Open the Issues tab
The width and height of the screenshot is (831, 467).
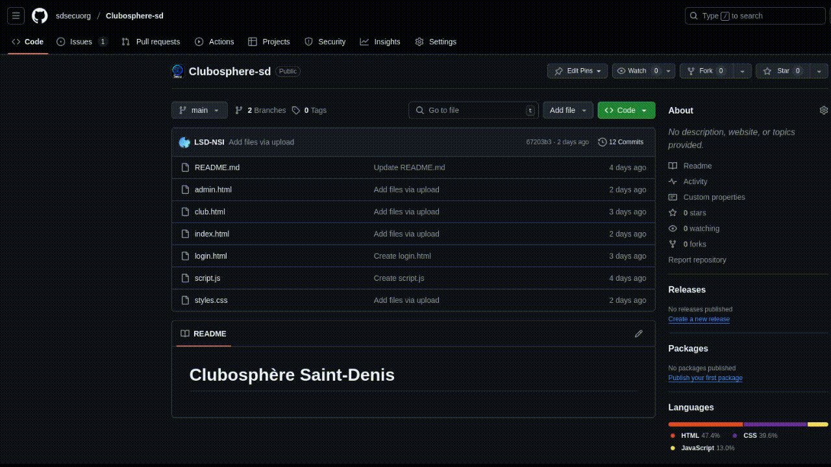click(82, 42)
